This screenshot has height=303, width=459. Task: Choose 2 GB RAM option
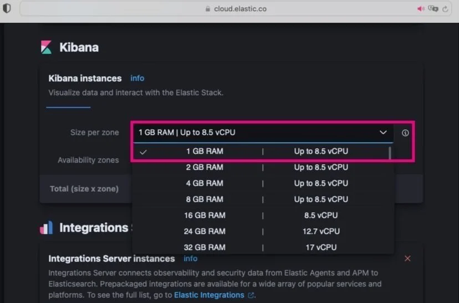[205, 167]
